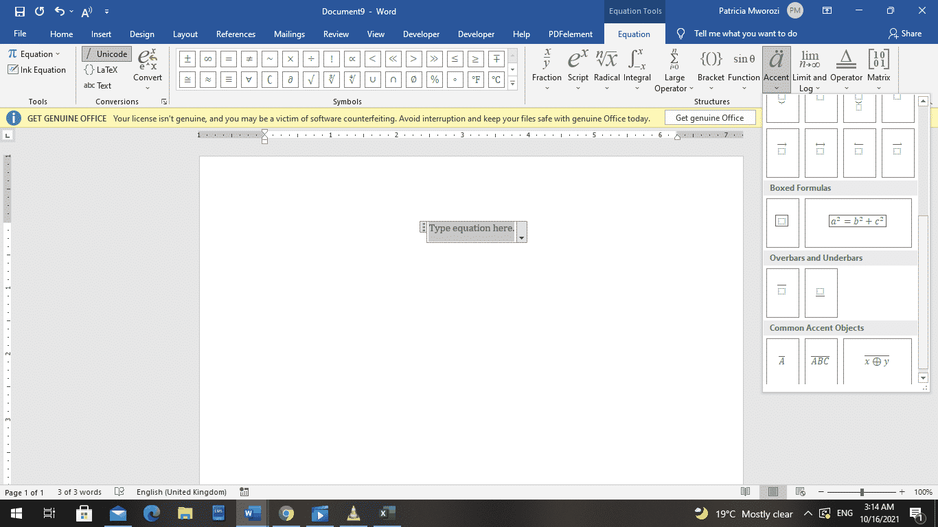Switch to the Review tab
Image resolution: width=938 pixels, height=527 pixels.
[x=336, y=34]
